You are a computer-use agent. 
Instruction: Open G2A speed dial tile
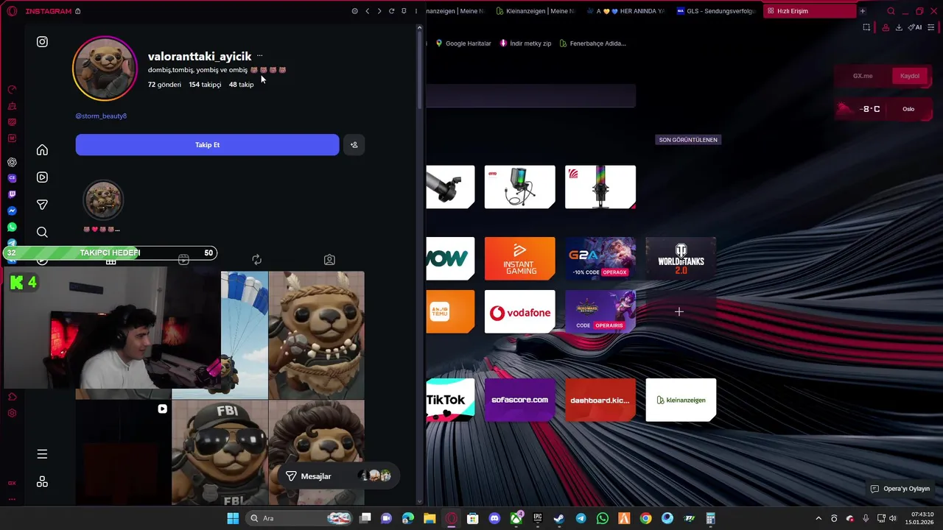pyautogui.click(x=600, y=258)
